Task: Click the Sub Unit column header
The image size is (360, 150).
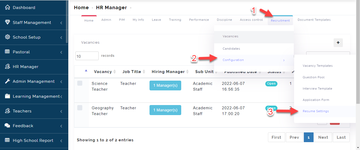Action: pos(204,72)
